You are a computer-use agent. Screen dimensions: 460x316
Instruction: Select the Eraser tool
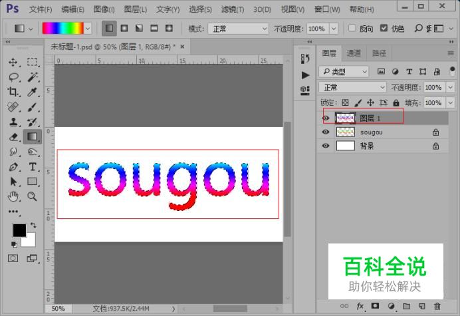13,137
